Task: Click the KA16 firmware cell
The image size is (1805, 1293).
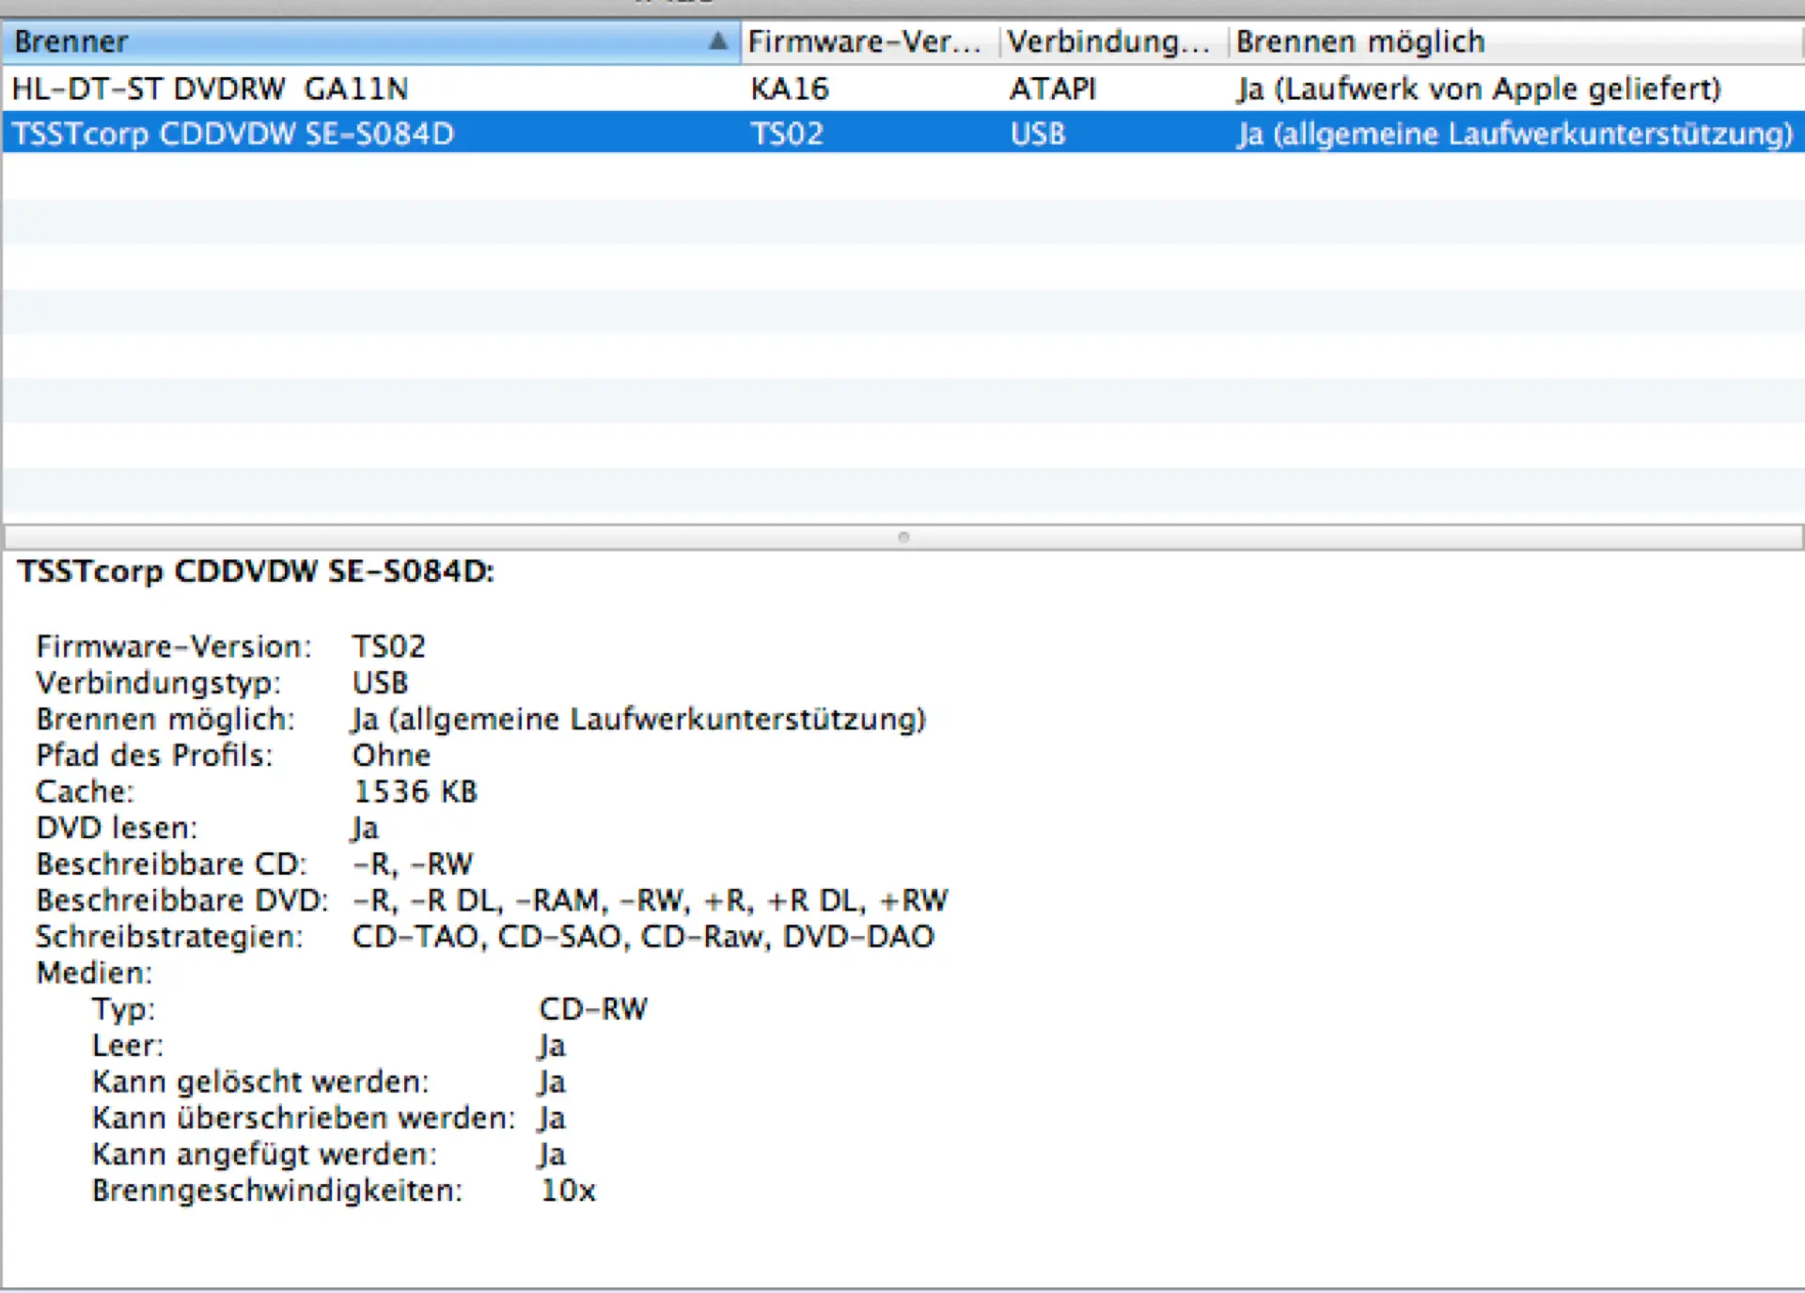Action: point(790,88)
